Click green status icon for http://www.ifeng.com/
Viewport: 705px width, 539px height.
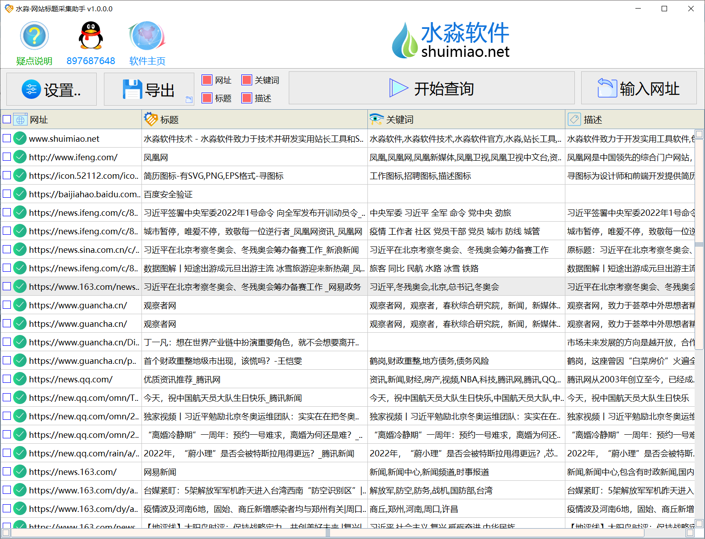(x=20, y=157)
